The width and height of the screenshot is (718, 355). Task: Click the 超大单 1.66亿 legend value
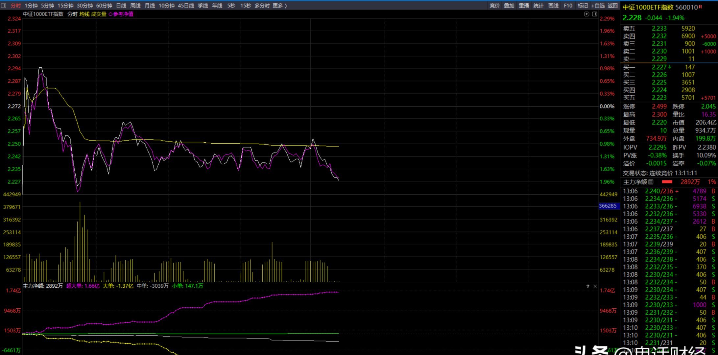pyautogui.click(x=83, y=286)
